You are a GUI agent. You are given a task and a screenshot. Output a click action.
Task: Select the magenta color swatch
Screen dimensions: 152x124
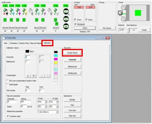click(x=56, y=59)
